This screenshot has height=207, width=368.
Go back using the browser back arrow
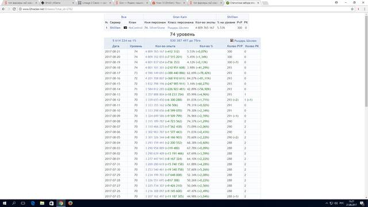click(3, 9)
